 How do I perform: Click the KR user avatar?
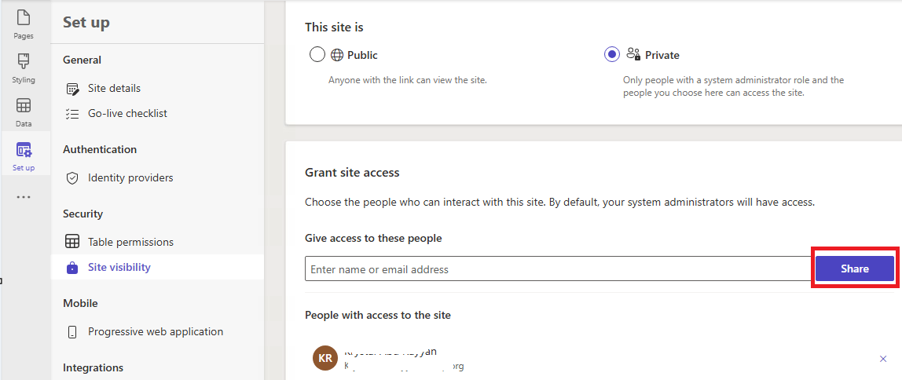(x=324, y=359)
